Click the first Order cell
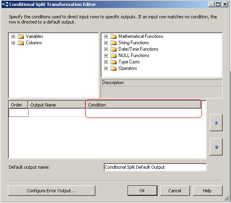Viewport: 231px width, 203px height. coord(19,112)
